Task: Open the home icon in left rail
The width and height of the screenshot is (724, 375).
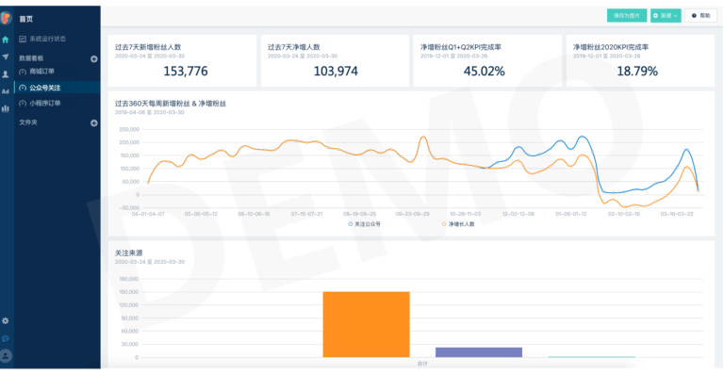Action: 6,40
